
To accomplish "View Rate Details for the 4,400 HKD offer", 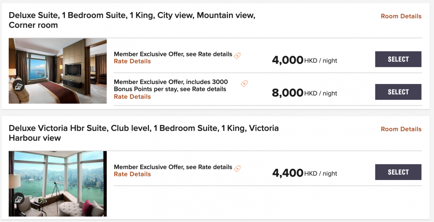I will tap(132, 174).
